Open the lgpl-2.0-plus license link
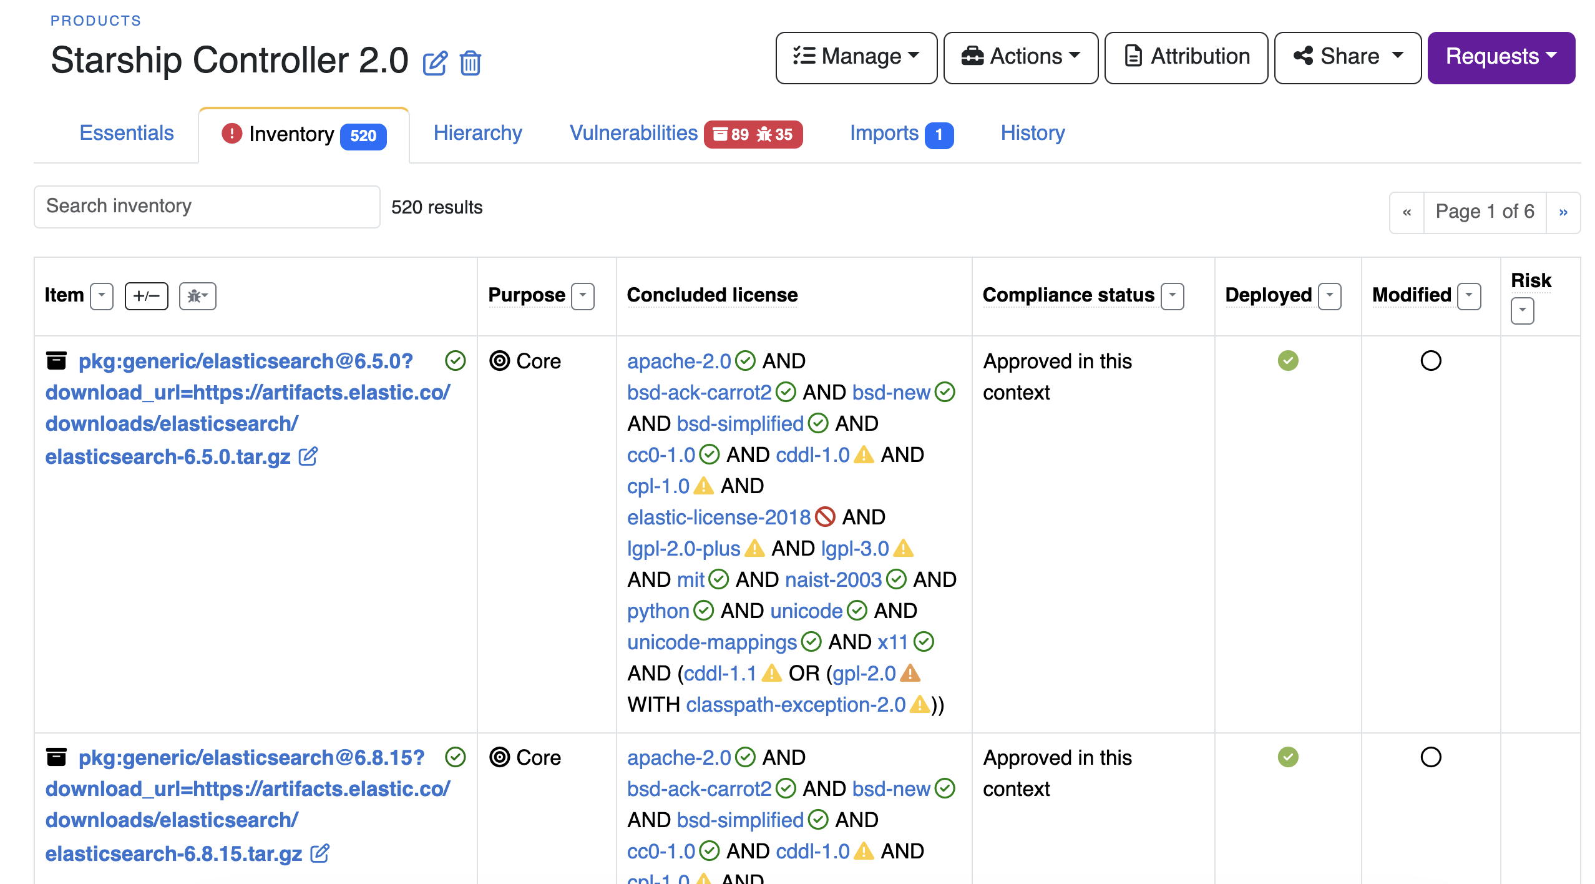 [683, 548]
